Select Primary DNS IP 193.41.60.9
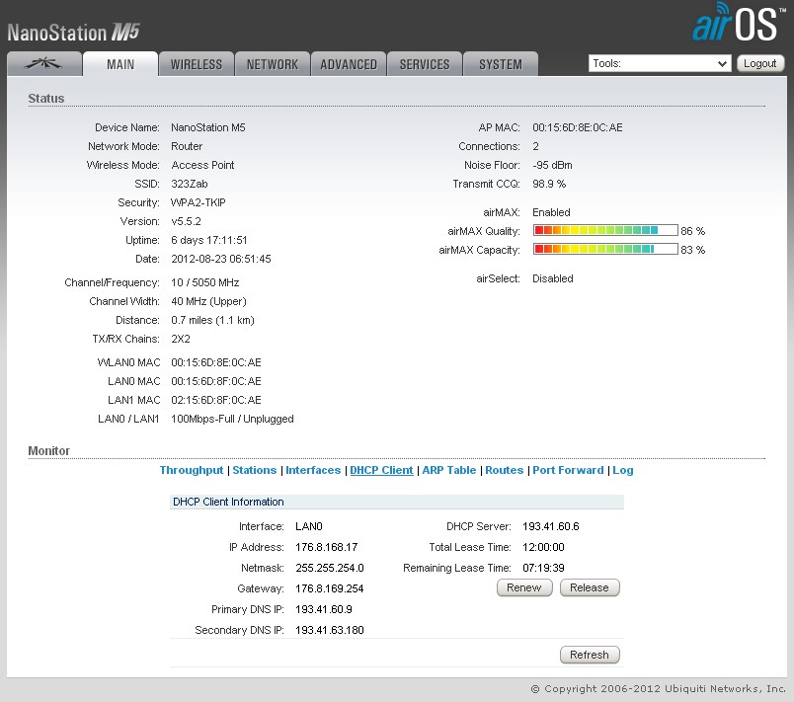This screenshot has width=794, height=702. (324, 609)
